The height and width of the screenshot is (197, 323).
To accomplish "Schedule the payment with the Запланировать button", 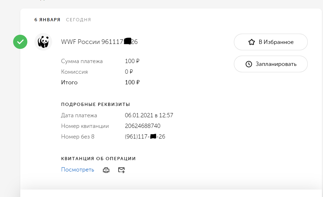I will [270, 64].
